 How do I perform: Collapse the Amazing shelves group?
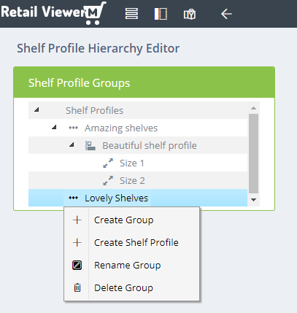54,127
